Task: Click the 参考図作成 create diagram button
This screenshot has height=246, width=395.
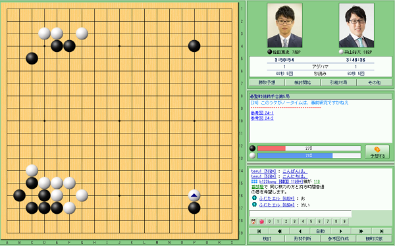Action: pos(338,239)
